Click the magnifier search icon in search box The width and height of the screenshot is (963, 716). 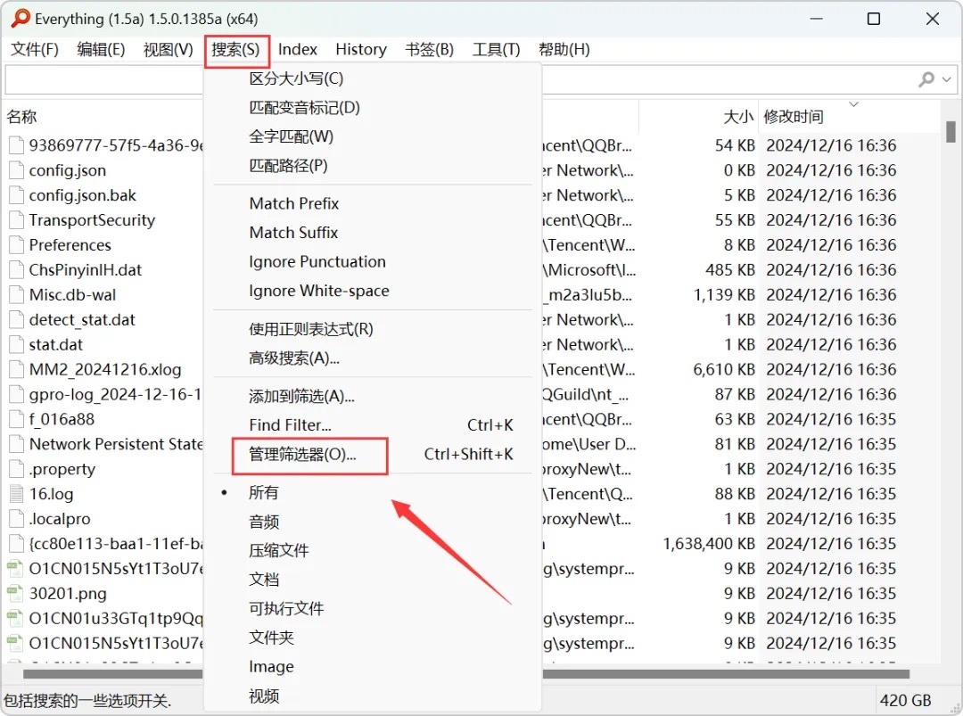pyautogui.click(x=926, y=79)
